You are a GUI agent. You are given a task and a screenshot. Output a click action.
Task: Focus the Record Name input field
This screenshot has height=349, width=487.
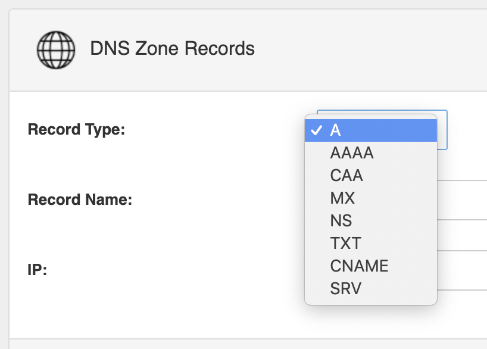tap(462, 200)
